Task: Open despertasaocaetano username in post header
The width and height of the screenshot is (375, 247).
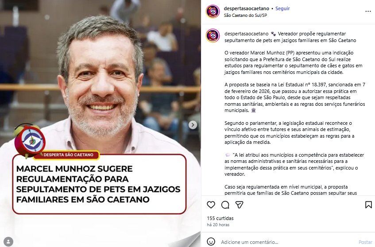Action: (x=246, y=8)
